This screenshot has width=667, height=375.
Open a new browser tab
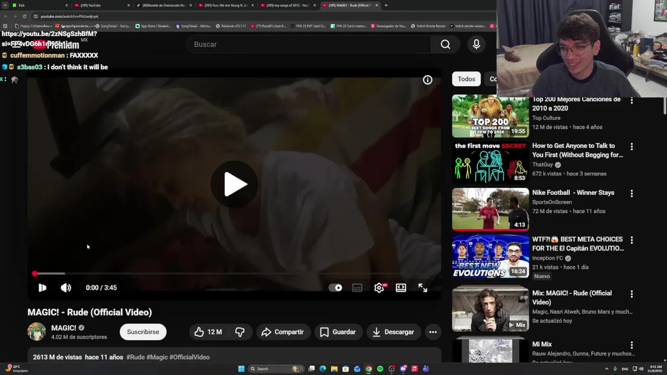tap(386, 5)
